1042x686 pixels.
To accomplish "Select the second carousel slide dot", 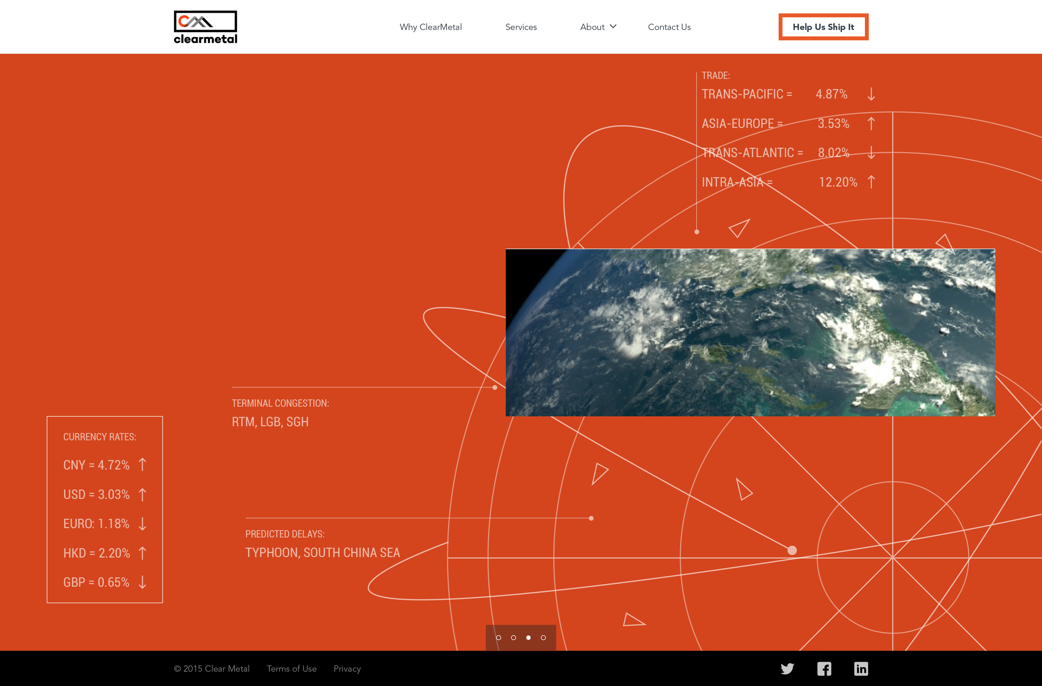I will pos(513,637).
